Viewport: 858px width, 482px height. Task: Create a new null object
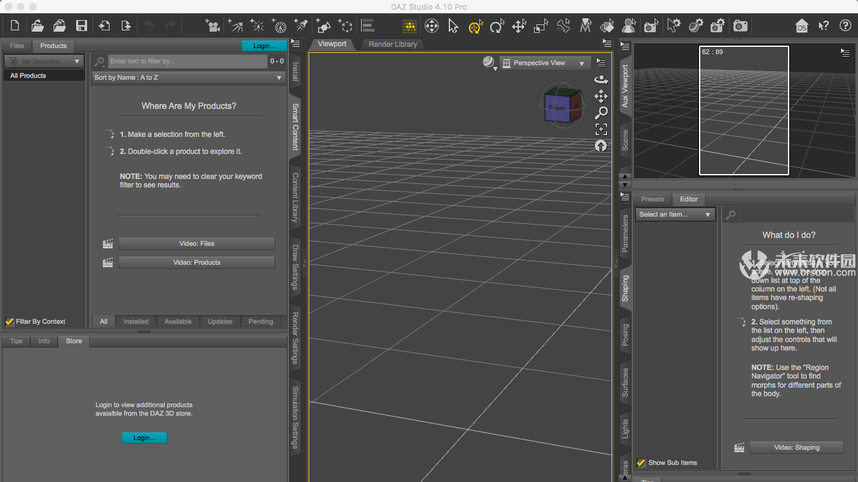coord(346,26)
